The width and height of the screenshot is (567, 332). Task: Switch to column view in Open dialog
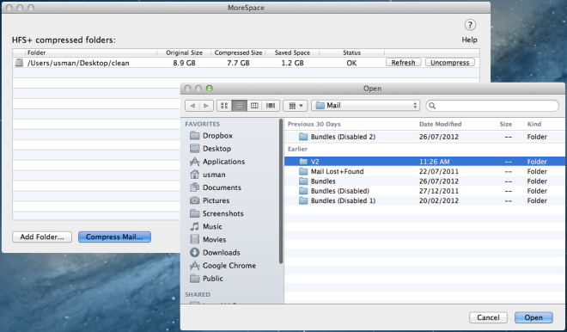coord(254,105)
